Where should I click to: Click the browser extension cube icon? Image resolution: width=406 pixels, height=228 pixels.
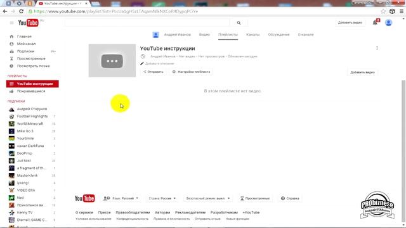(392, 11)
